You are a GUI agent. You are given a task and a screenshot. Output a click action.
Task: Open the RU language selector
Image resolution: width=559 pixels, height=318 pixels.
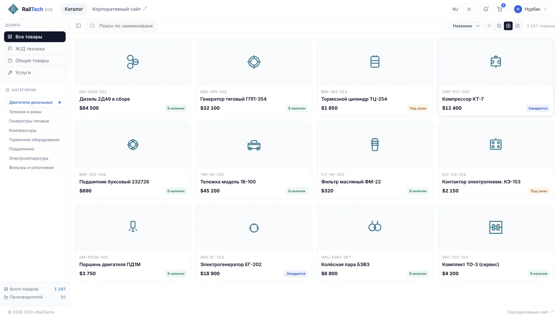[x=455, y=9]
